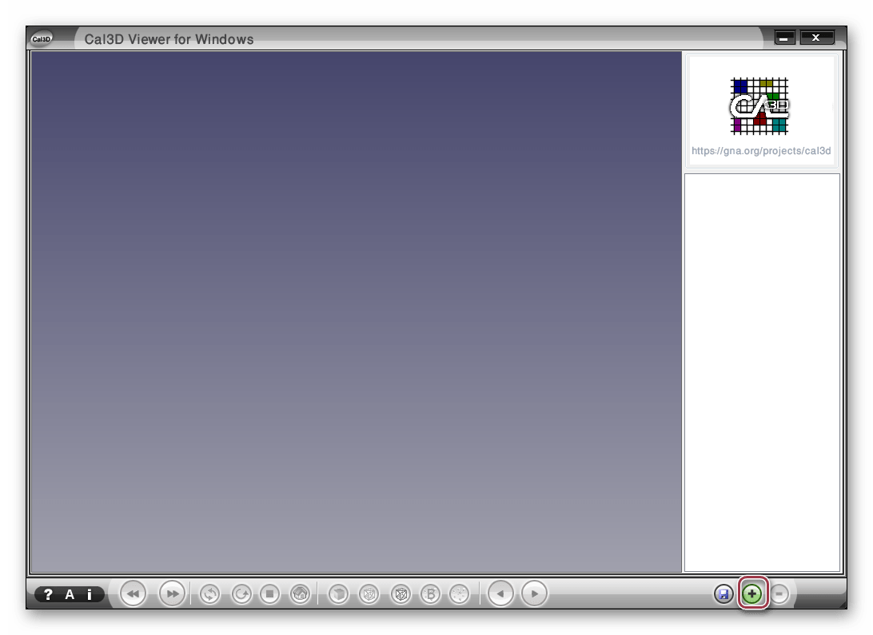Click the two-arrow loop cycle icon

[210, 594]
